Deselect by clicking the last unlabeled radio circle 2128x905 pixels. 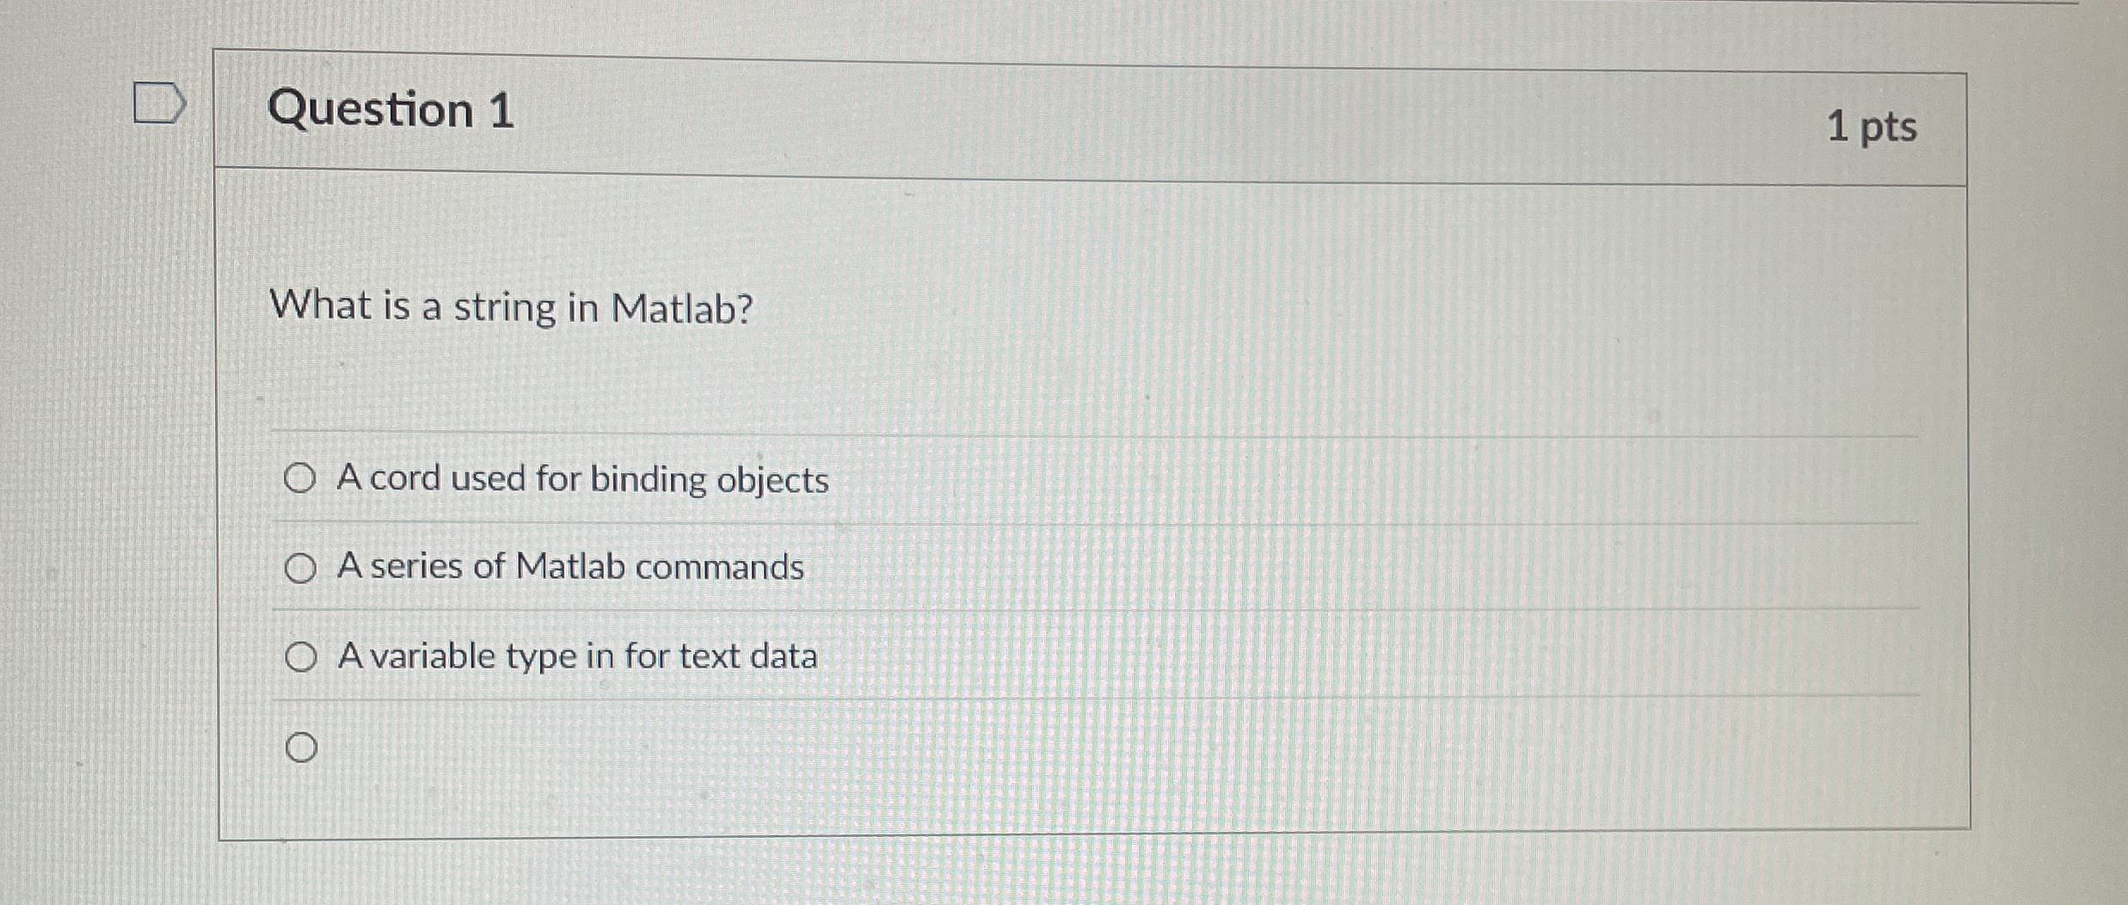tap(303, 748)
